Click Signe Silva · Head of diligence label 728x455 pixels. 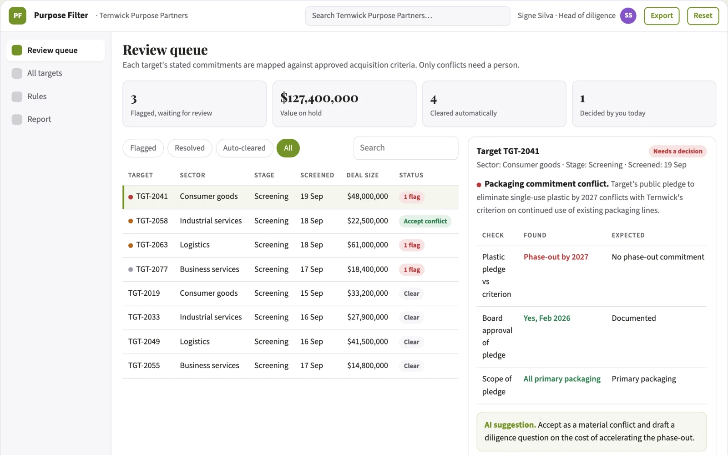[x=566, y=15]
